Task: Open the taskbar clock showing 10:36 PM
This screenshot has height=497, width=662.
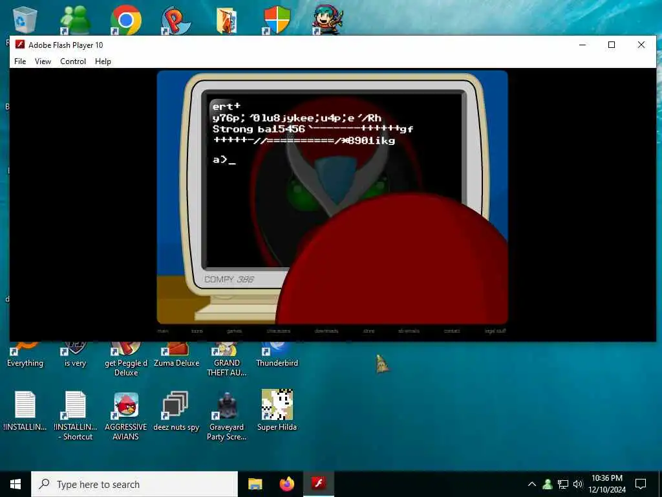Action: coord(607,484)
